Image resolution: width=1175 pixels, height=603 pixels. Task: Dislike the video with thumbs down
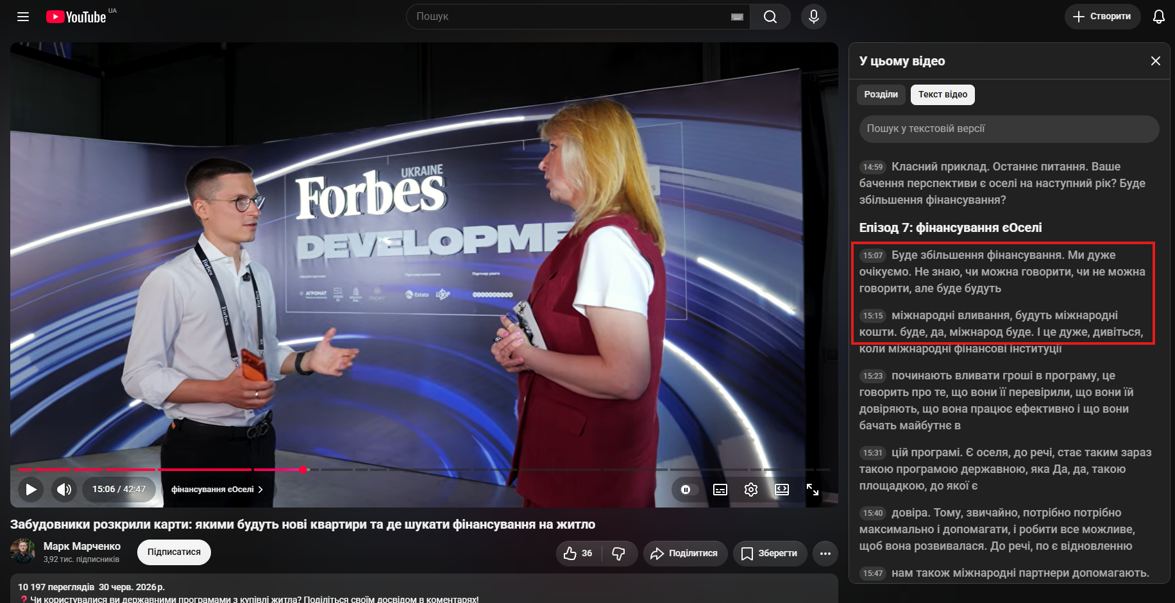(x=619, y=554)
